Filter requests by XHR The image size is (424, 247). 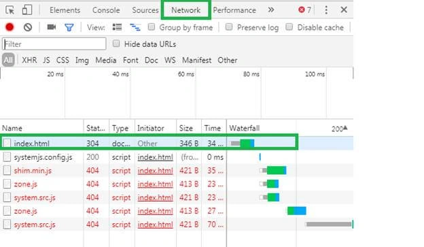[29, 60]
